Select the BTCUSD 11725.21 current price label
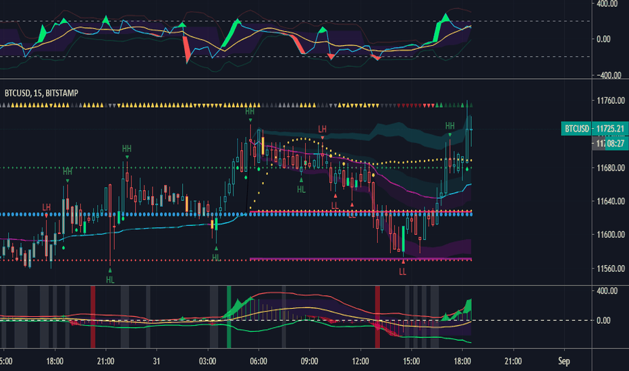The image size is (629, 371). point(595,129)
